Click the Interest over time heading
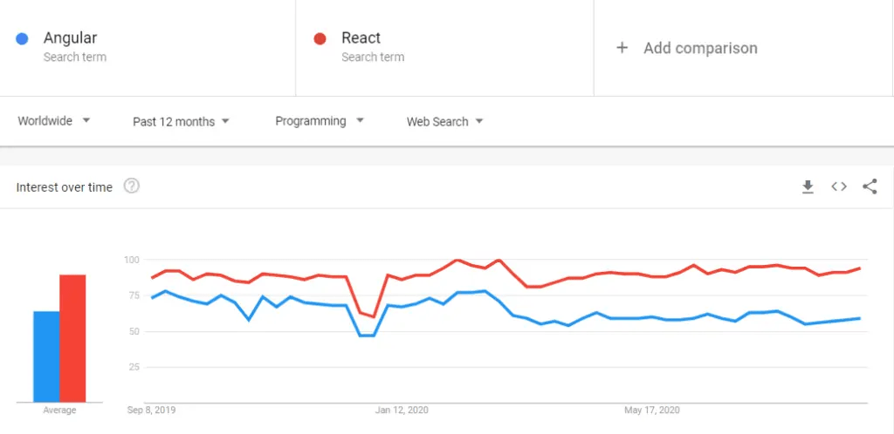The width and height of the screenshot is (894, 434). pyautogui.click(x=65, y=187)
